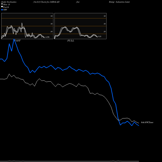Select the 'Daily Stochastics' title text
The width and height of the screenshot is (162, 162).
[x=9, y=2]
